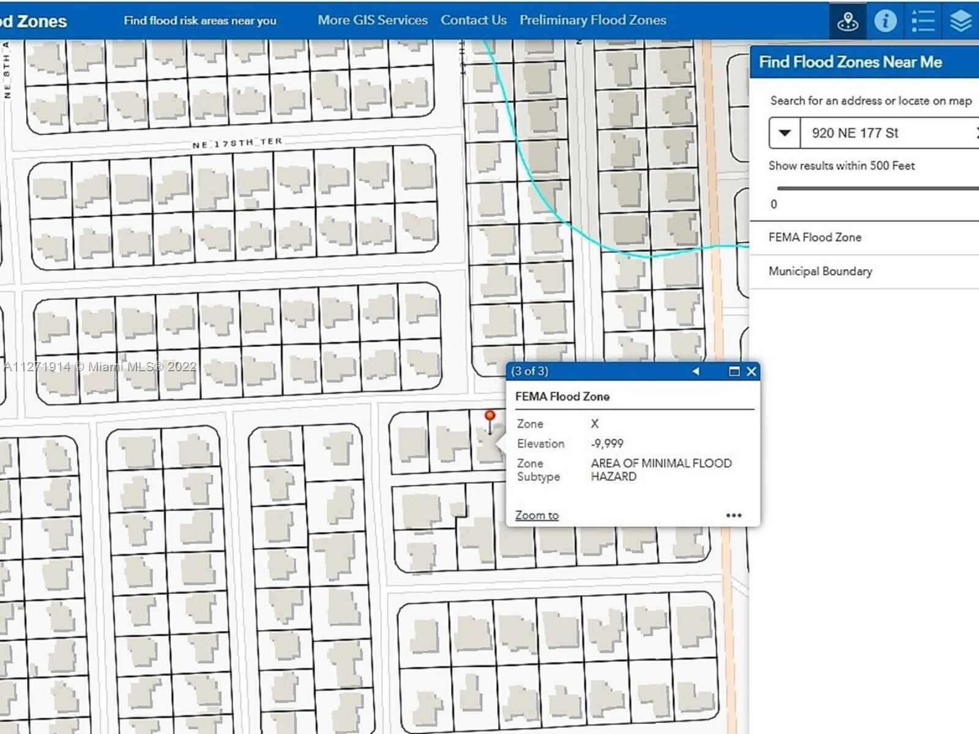Open More GIS Services menu item
Viewport: 979px width, 734px height.
pos(372,20)
